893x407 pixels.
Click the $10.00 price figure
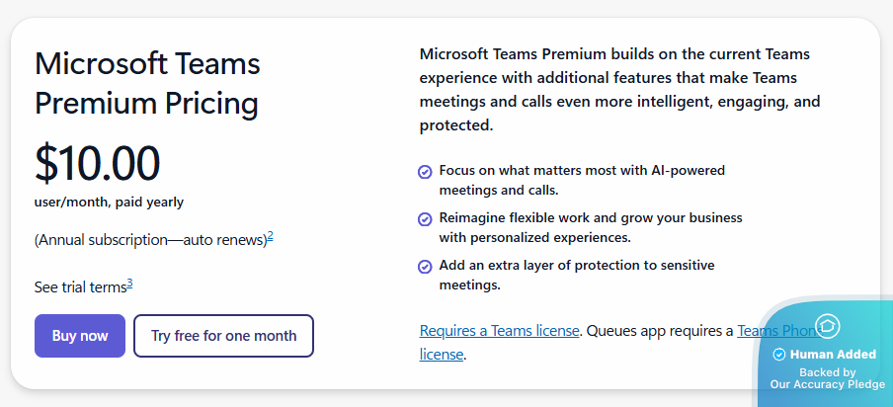(97, 163)
